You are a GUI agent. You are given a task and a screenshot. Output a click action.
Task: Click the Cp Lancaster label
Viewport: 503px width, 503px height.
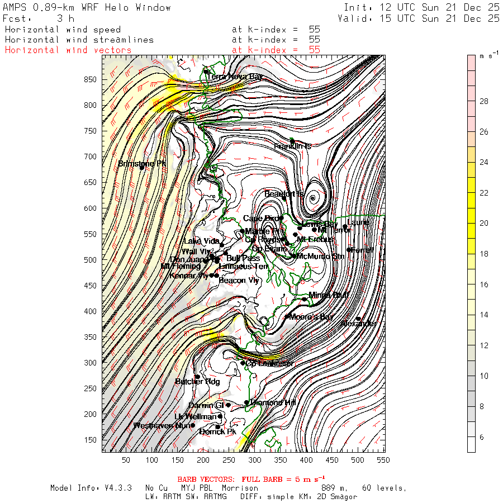269,363
